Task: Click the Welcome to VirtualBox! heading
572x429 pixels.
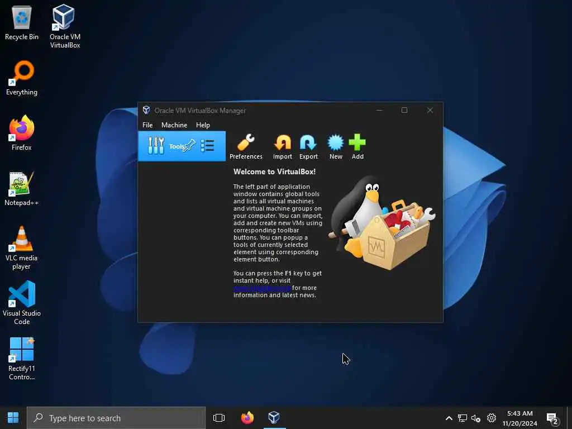Action: click(274, 171)
